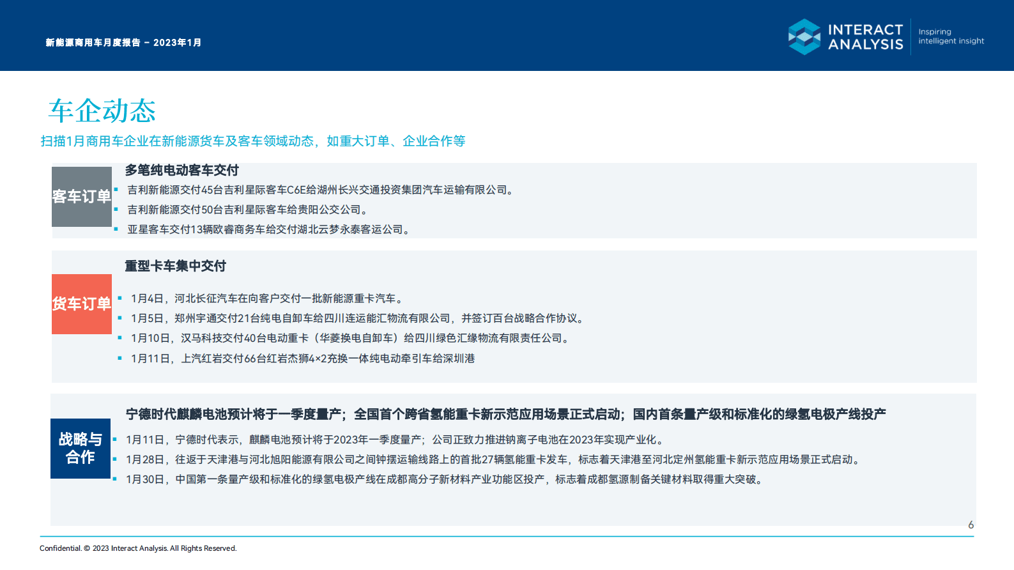Click the 1月10日 汉马科技交付40台 line

[x=351, y=338]
